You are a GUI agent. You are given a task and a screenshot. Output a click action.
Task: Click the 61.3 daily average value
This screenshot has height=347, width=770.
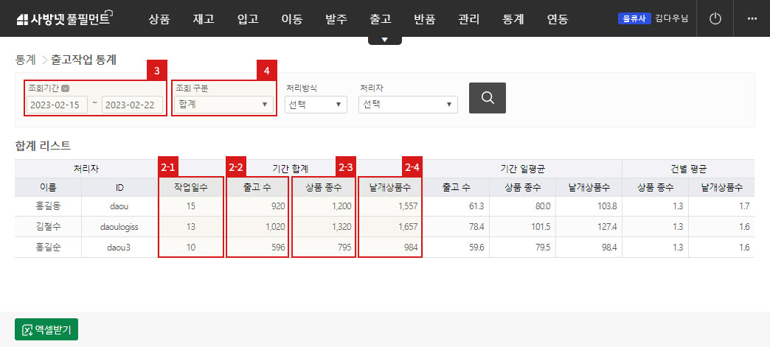click(476, 206)
